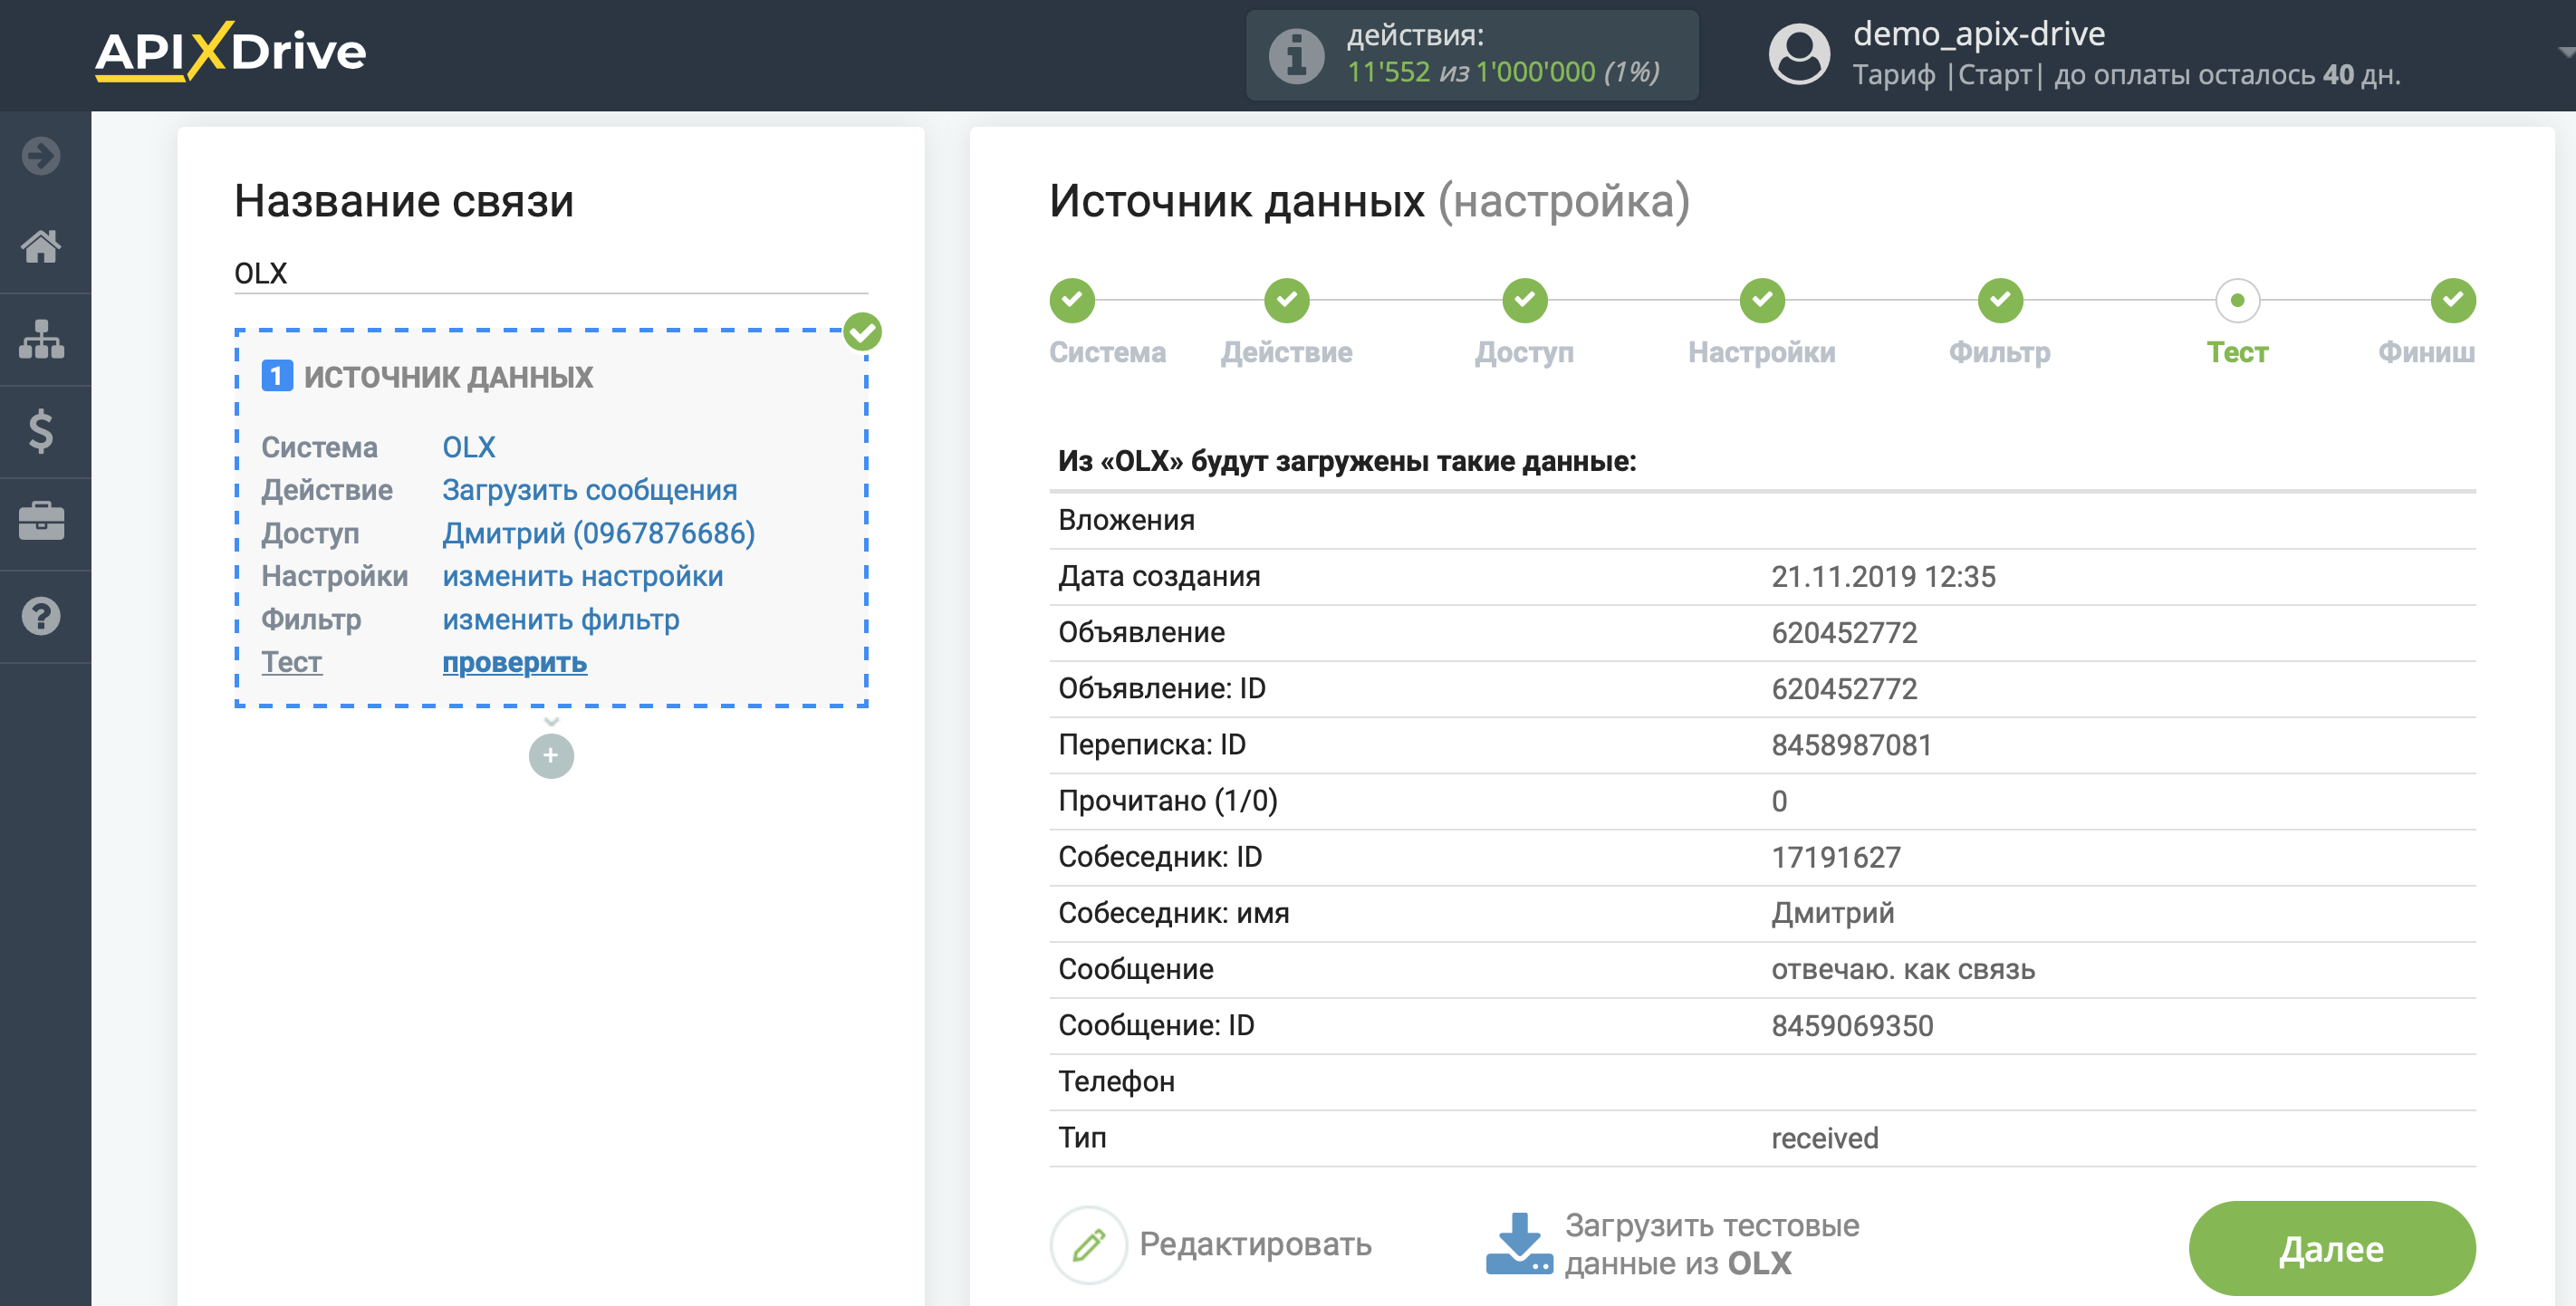
Task: Go to the Доступ step
Action: pos(1525,300)
